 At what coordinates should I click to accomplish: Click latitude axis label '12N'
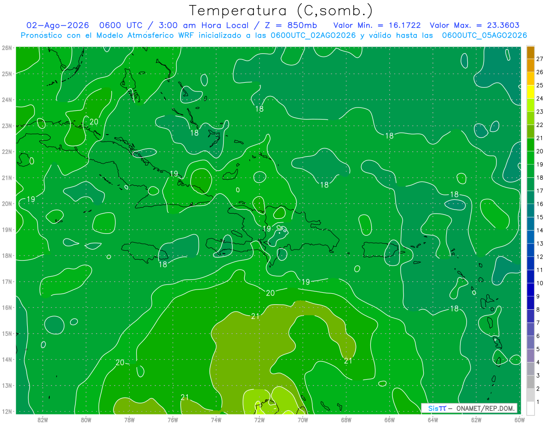tap(6, 411)
